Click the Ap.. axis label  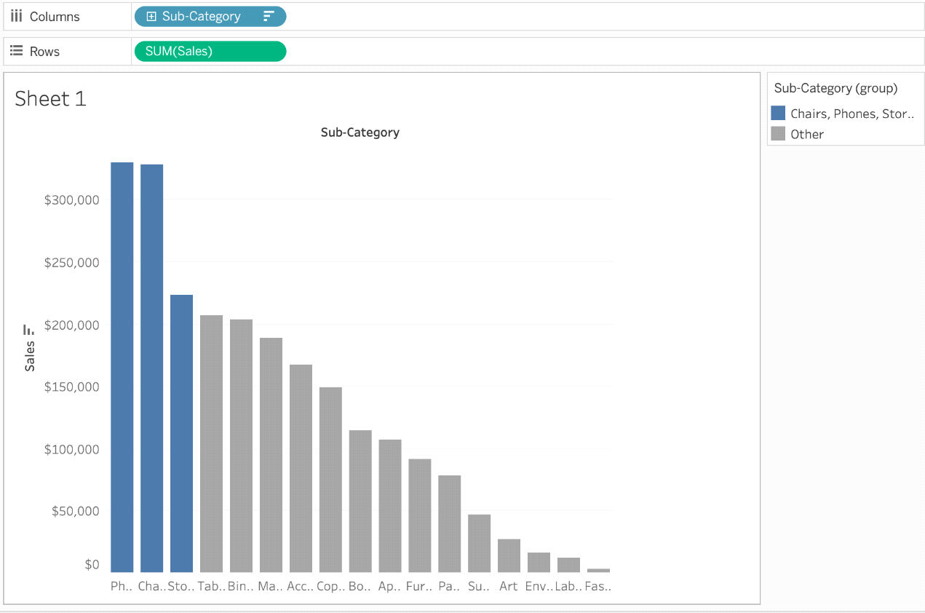(390, 585)
